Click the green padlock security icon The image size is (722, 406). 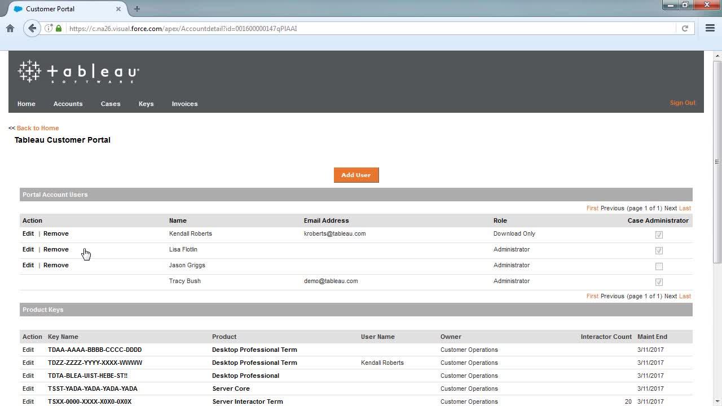tap(59, 28)
